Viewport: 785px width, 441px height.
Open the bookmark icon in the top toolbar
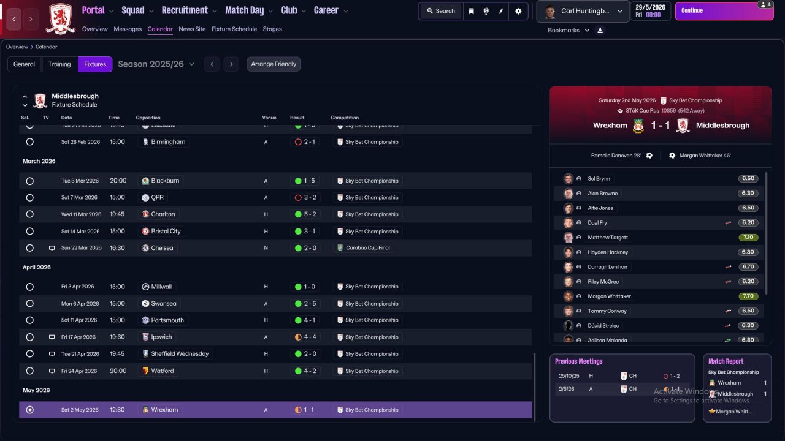coord(471,11)
